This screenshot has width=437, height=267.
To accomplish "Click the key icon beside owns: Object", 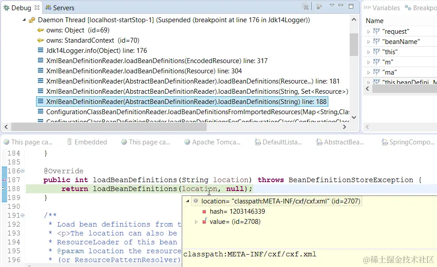I will [x=41, y=30].
